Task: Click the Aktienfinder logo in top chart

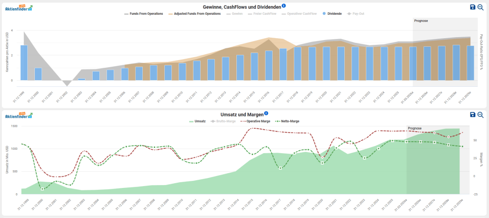Action: click(19, 7)
